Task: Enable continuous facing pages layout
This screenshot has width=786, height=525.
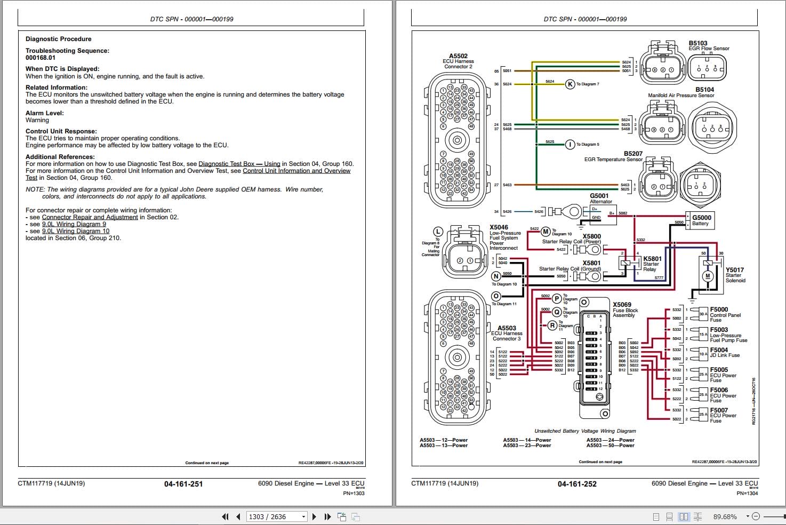Action: click(698, 516)
